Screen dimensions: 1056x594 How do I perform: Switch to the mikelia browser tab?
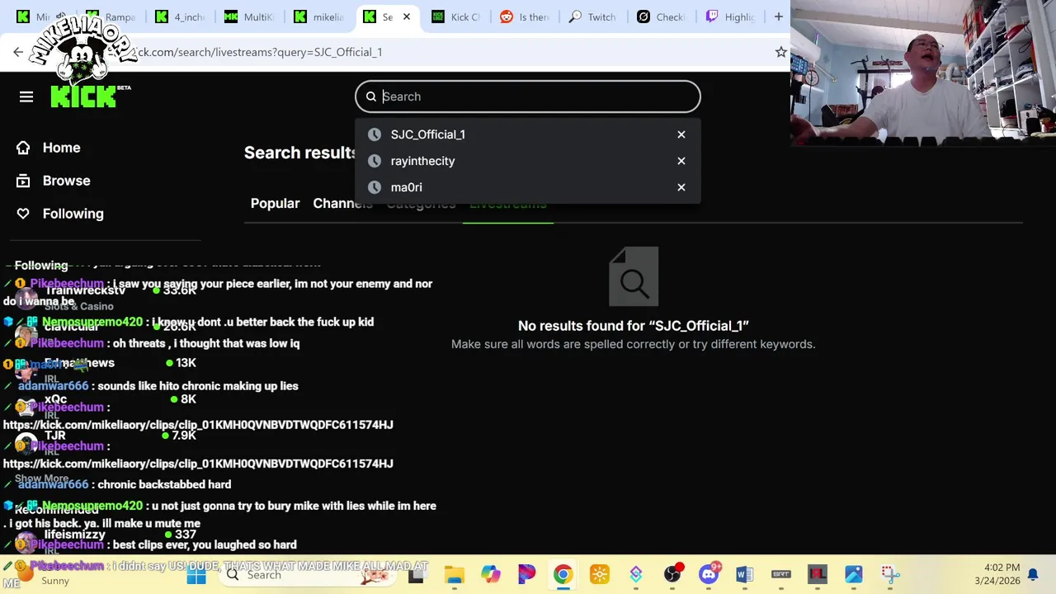tap(318, 16)
